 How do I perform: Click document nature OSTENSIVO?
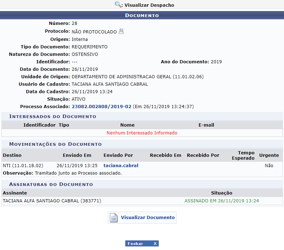coord(85,54)
